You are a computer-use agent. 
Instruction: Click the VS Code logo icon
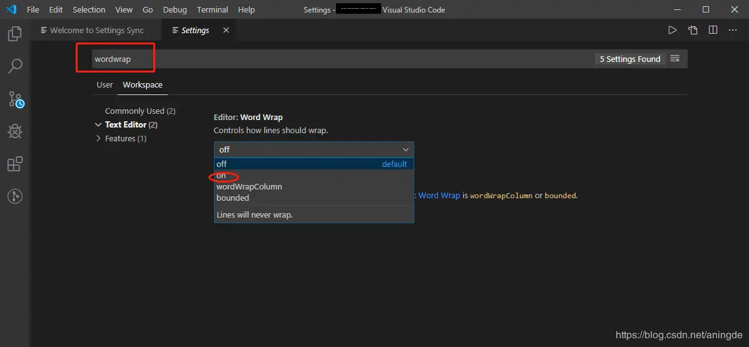tap(11, 9)
